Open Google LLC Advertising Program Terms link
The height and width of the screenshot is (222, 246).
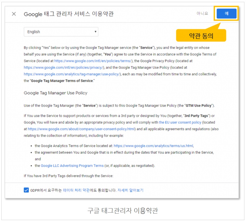tap(72, 166)
